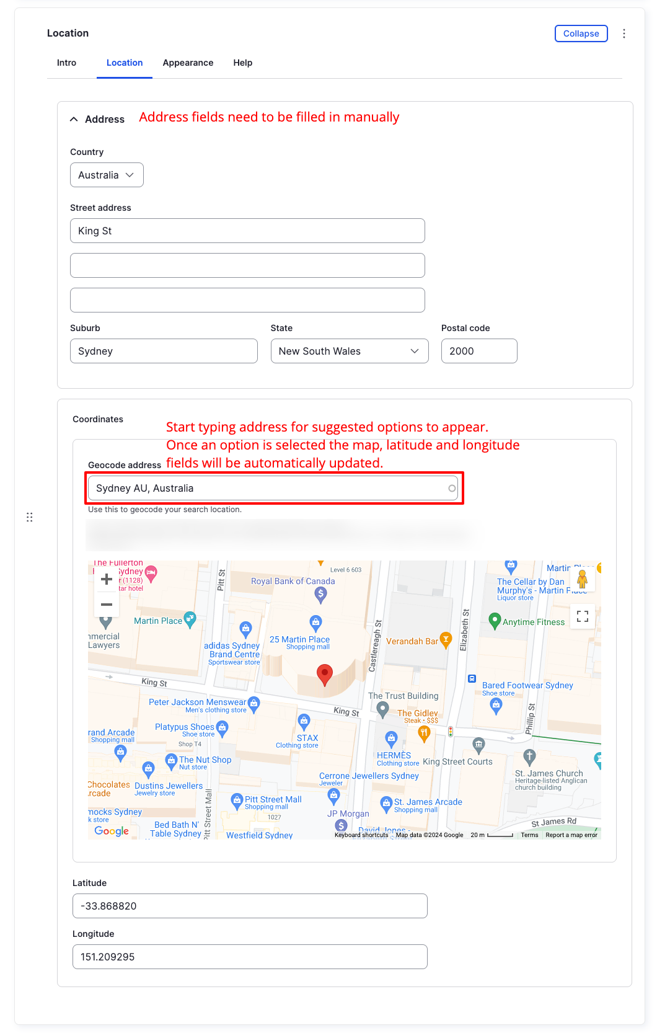Click the second street address line field
This screenshot has height=1033, width=670.
tap(247, 265)
